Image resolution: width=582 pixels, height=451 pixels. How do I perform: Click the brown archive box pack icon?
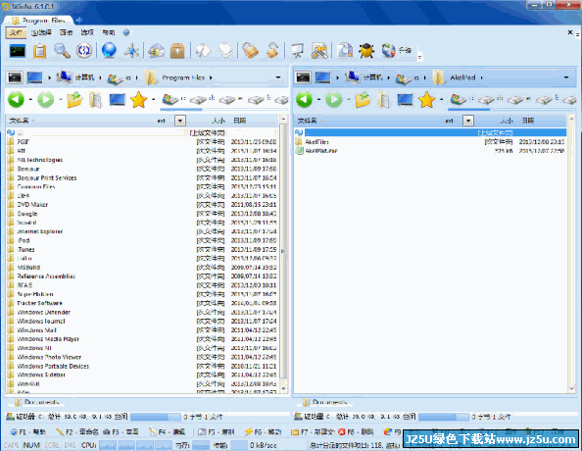pos(177,51)
